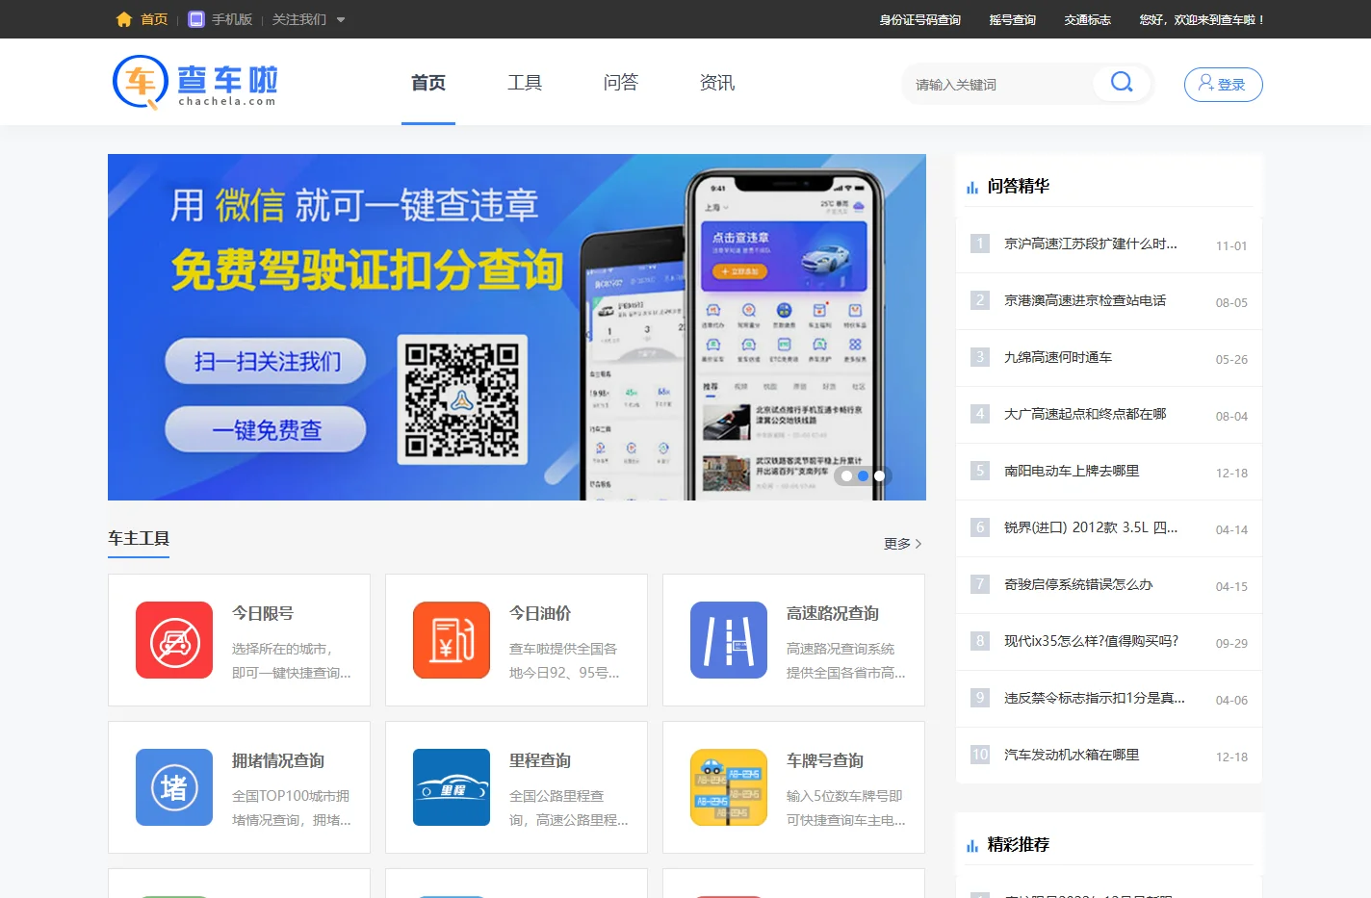Click the orange home icon in top bar
The height and width of the screenshot is (898, 1371).
123,19
